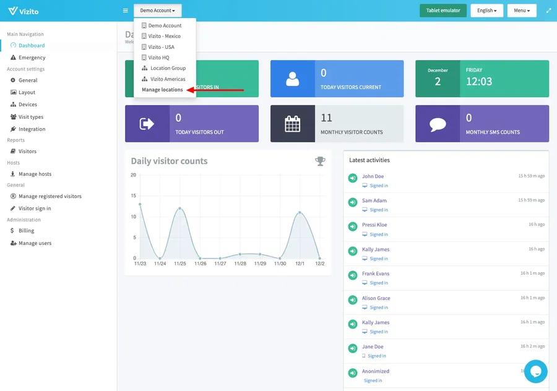Click the hamburger sidebar toggle icon
This screenshot has width=557, height=391.
(126, 11)
